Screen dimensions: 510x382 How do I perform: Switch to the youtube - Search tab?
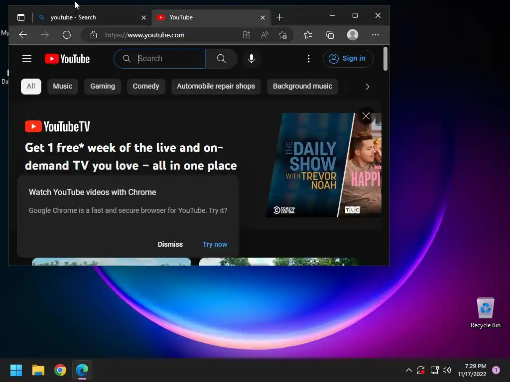pos(92,17)
